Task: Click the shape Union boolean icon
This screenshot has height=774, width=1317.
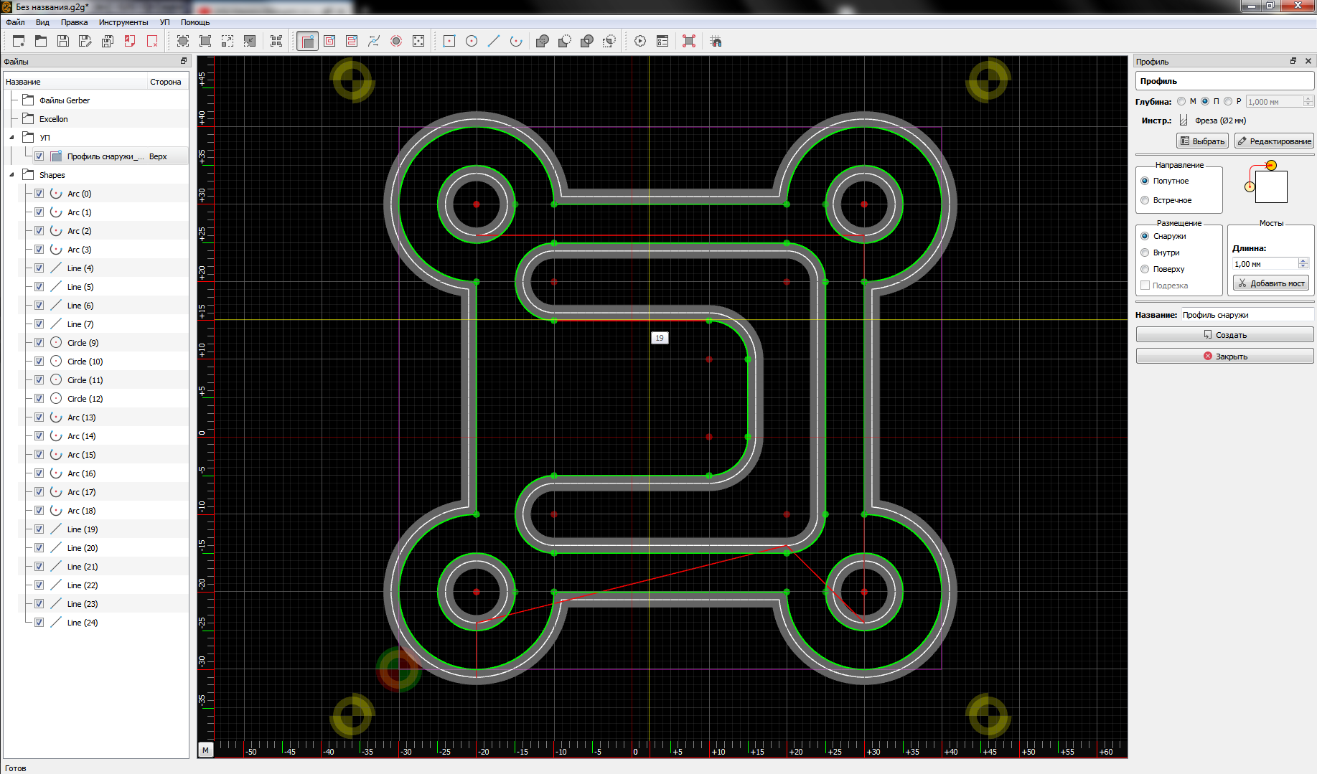Action: 543,41
